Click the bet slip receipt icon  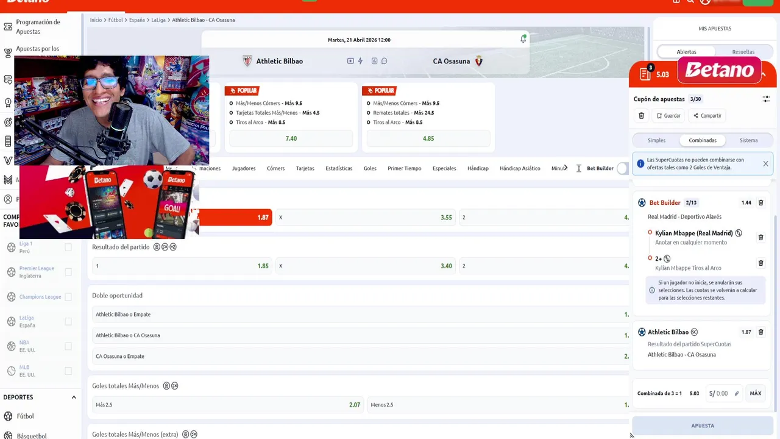pos(645,74)
